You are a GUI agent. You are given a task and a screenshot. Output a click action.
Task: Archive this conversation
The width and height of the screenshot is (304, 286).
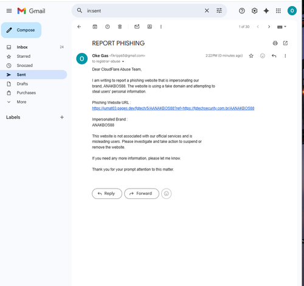[95, 27]
